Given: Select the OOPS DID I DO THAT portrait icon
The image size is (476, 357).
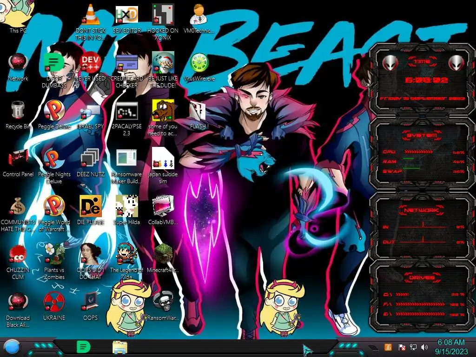Looking at the screenshot, I should [x=91, y=254].
